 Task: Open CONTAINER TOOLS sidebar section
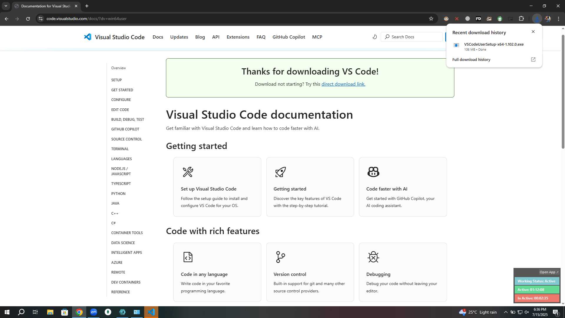[127, 233]
